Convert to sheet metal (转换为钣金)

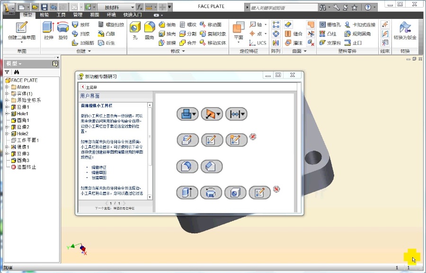click(x=405, y=31)
